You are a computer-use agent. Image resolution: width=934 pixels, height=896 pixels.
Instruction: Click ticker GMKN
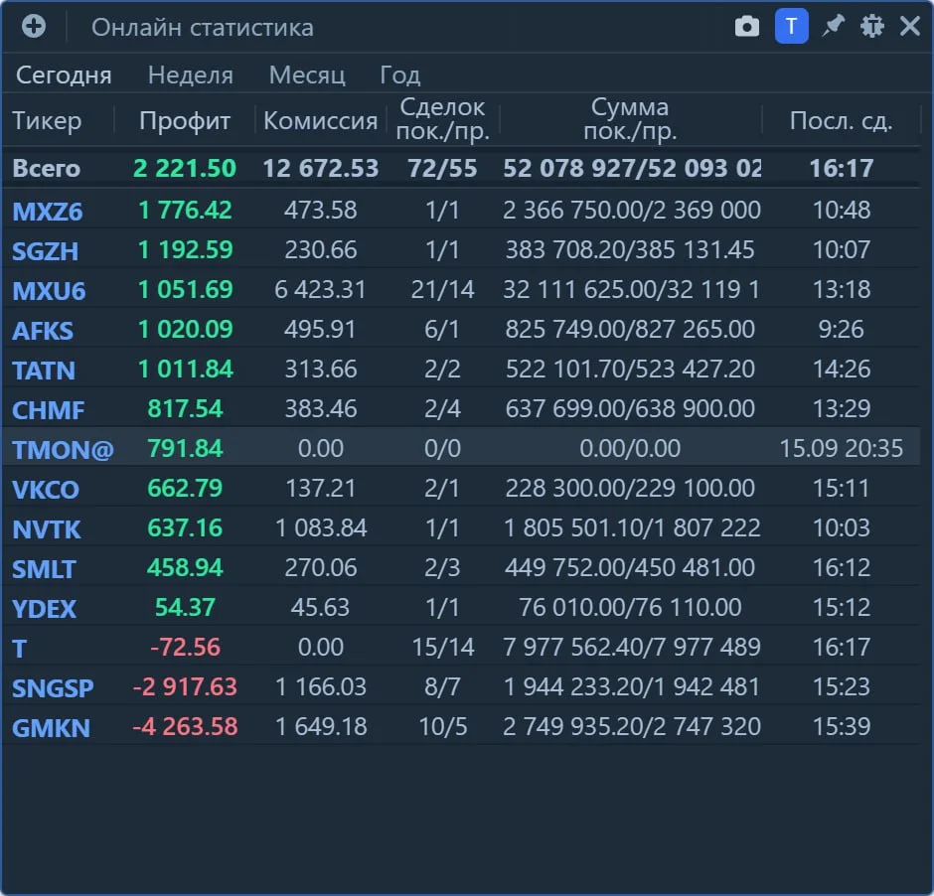[51, 727]
